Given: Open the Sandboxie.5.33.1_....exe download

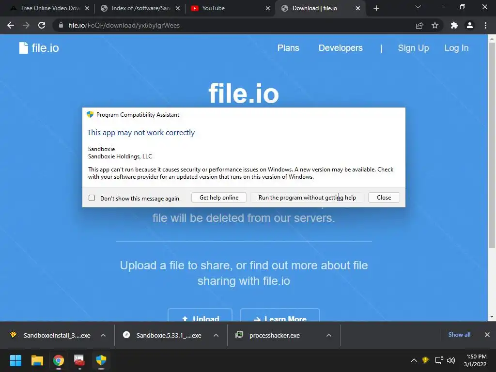Looking at the screenshot, I should [169, 335].
